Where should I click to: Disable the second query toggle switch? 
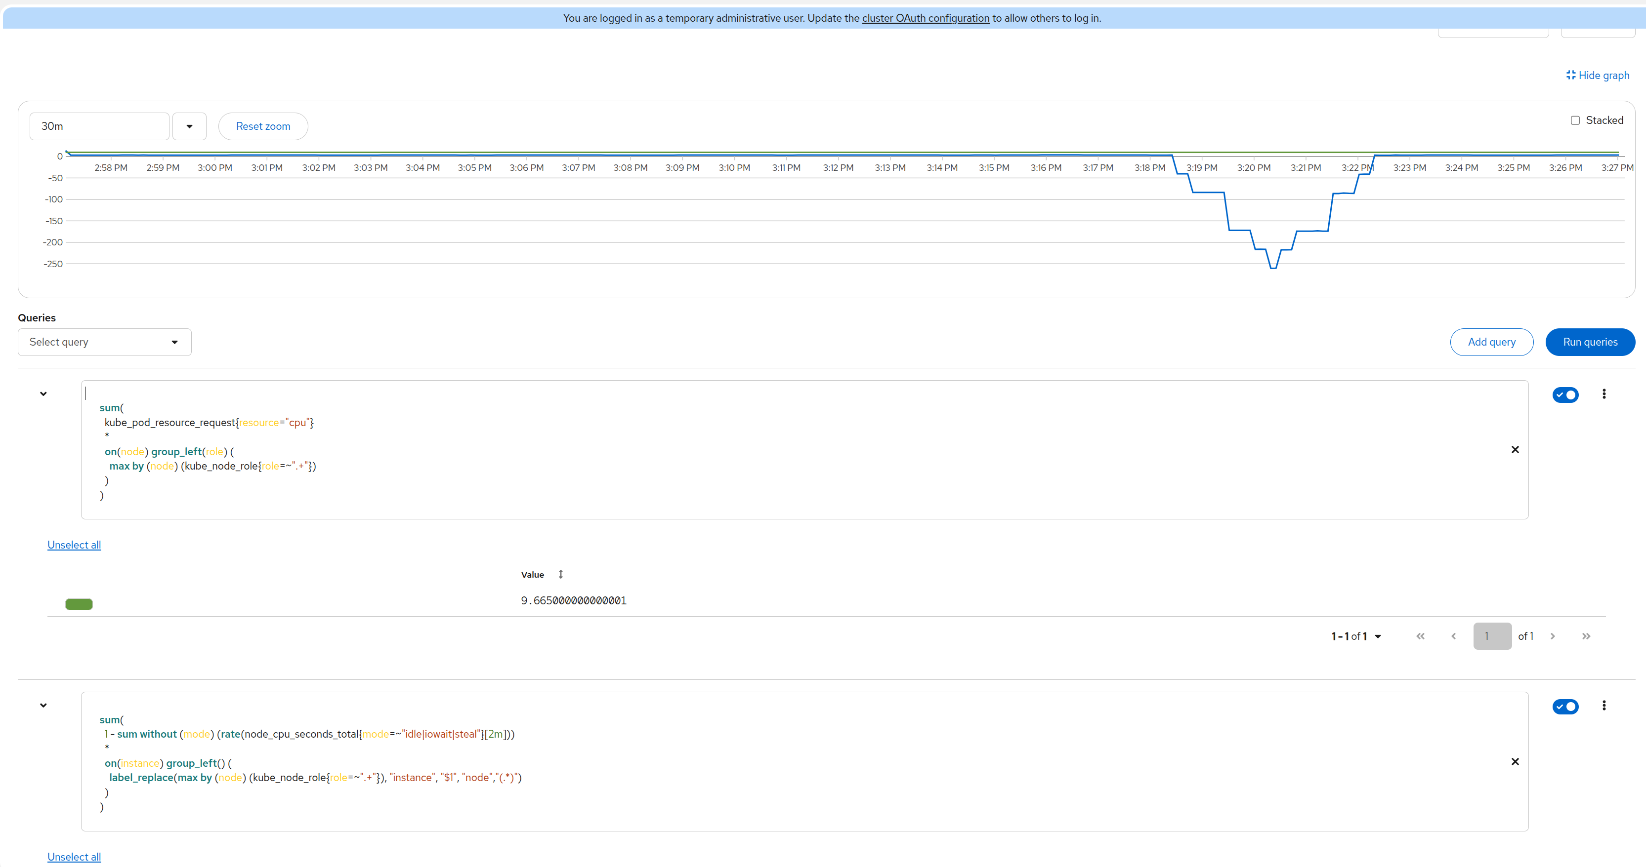(x=1565, y=706)
